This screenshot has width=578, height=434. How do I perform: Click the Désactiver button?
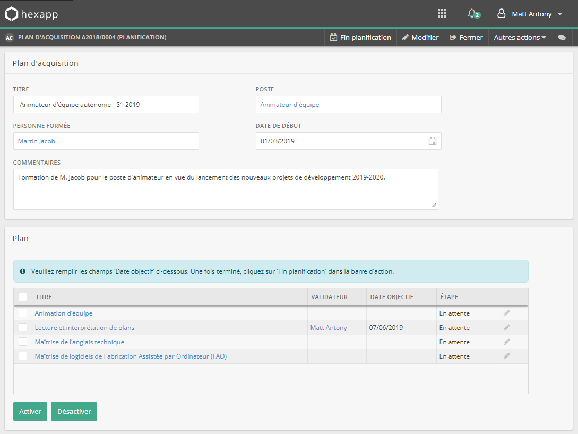coord(74,412)
